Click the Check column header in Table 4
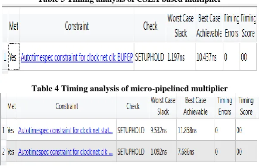This screenshot has height=168, width=259. (133, 106)
